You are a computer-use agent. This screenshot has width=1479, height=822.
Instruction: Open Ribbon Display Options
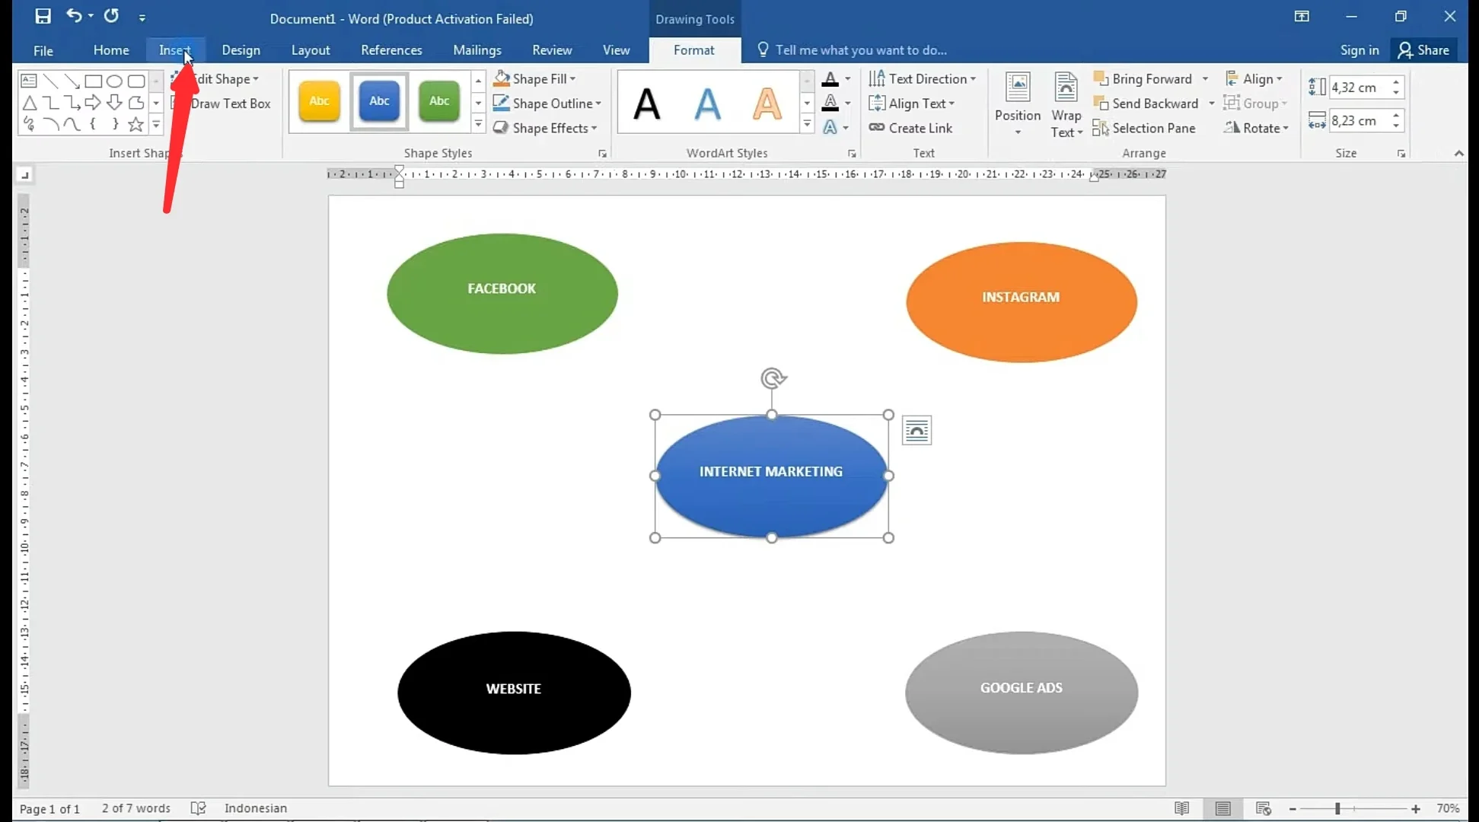pyautogui.click(x=1302, y=16)
